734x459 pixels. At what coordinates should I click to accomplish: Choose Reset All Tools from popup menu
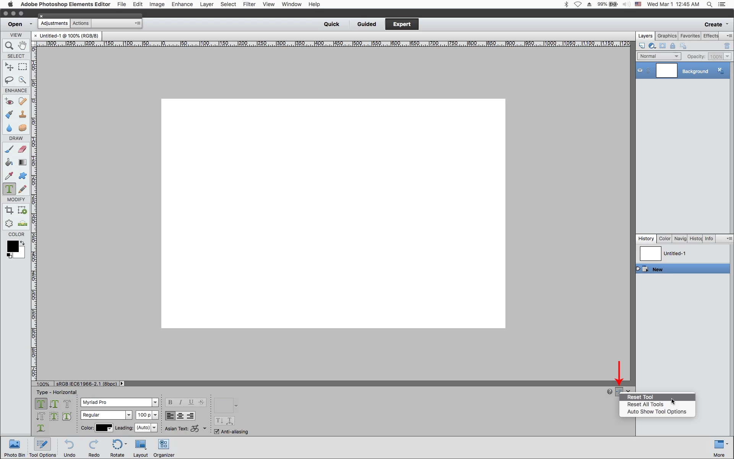click(645, 404)
